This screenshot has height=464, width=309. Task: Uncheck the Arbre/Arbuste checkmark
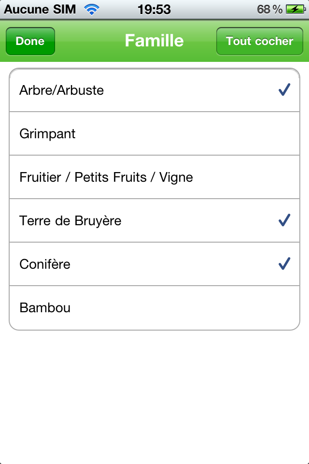pyautogui.click(x=284, y=90)
